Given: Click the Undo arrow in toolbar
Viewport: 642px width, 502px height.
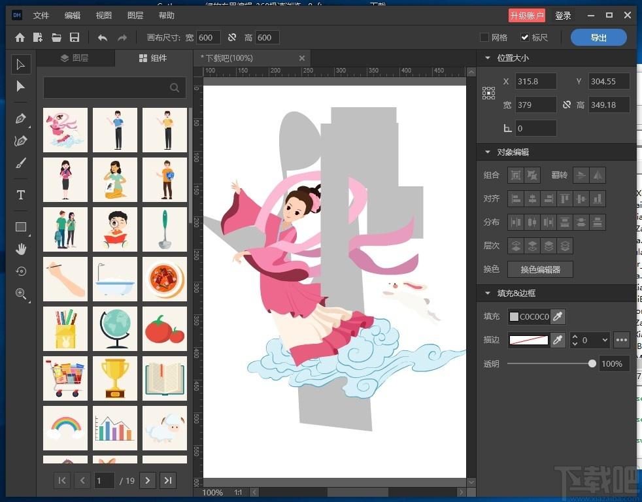Looking at the screenshot, I should (x=102, y=38).
